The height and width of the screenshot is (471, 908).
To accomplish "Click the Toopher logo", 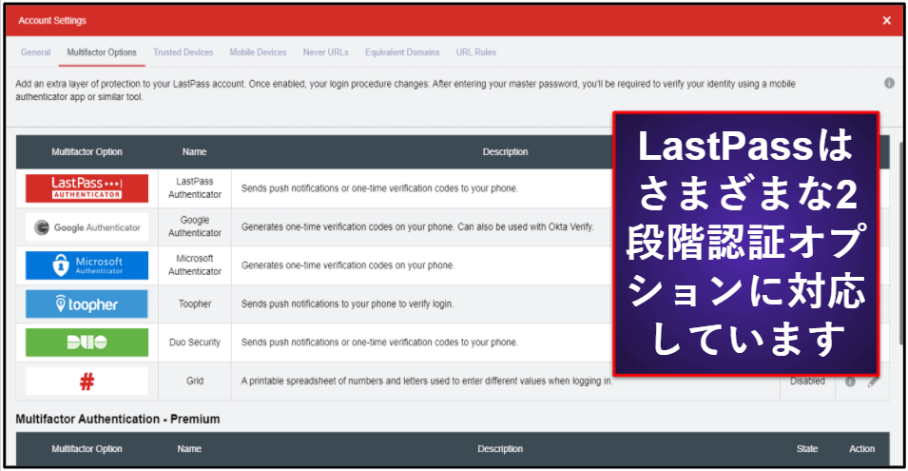I will pos(87,304).
